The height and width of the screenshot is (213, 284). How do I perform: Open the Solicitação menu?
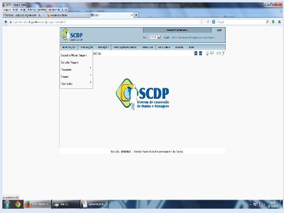[x=69, y=47]
